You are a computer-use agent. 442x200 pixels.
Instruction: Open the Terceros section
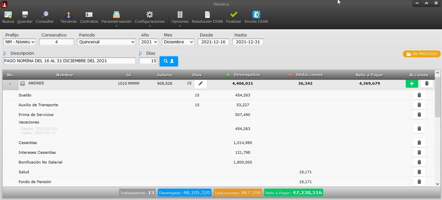(x=68, y=15)
